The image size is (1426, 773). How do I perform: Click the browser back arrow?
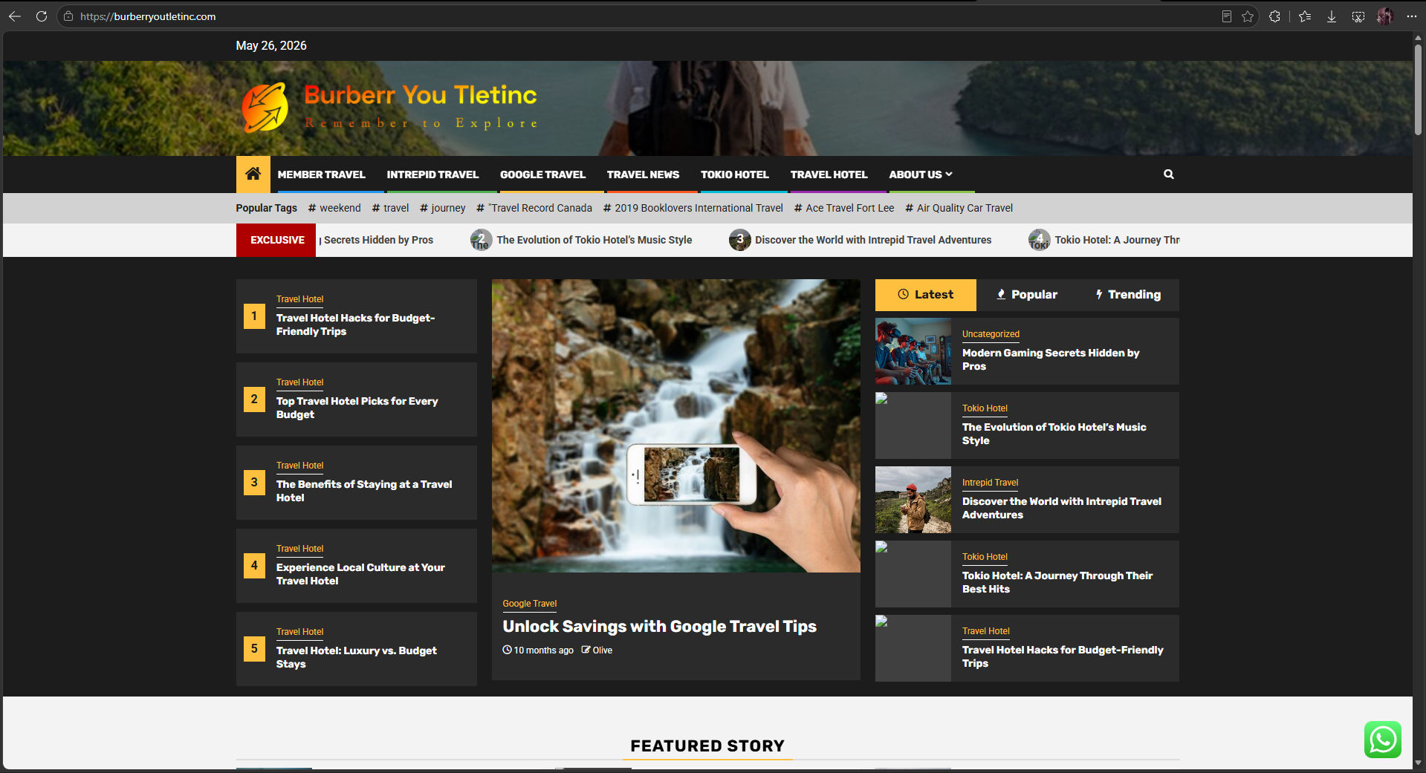tap(15, 16)
